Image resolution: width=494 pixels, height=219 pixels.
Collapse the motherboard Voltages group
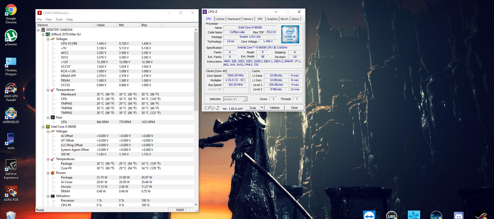click(48, 39)
